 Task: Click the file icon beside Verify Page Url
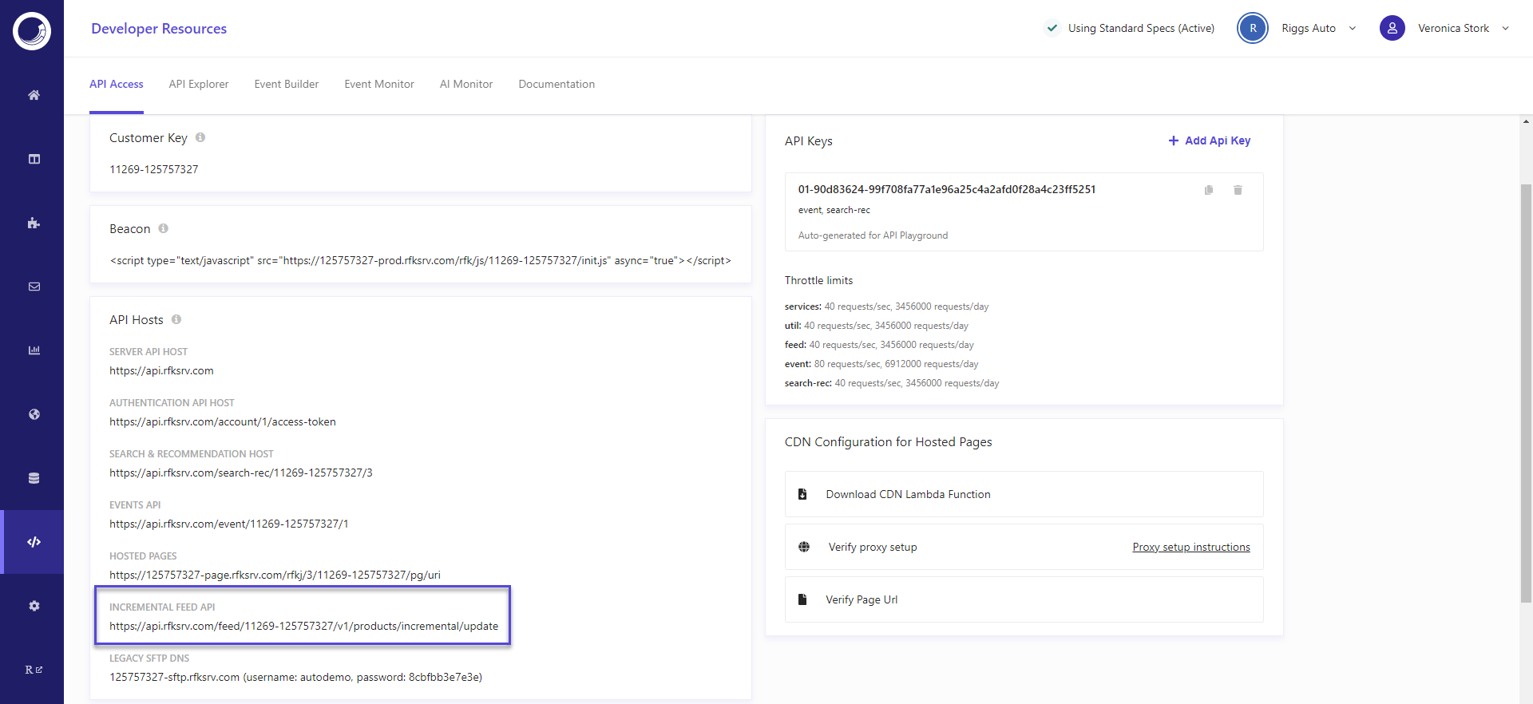[802, 599]
